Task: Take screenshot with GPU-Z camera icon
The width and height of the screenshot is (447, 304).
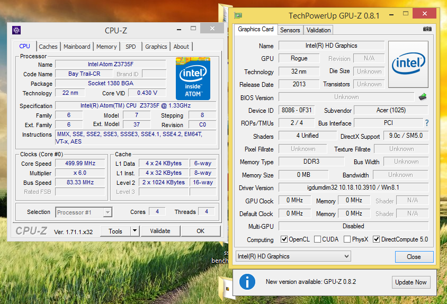Action: pyautogui.click(x=427, y=29)
